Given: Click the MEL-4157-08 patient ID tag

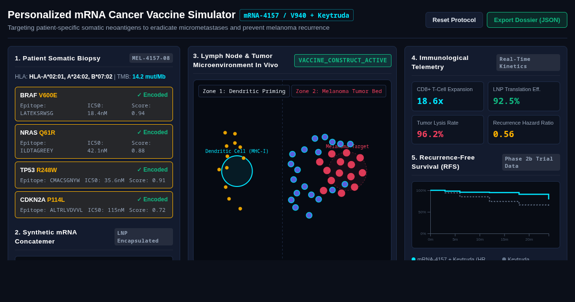Looking at the screenshot, I should (x=151, y=58).
